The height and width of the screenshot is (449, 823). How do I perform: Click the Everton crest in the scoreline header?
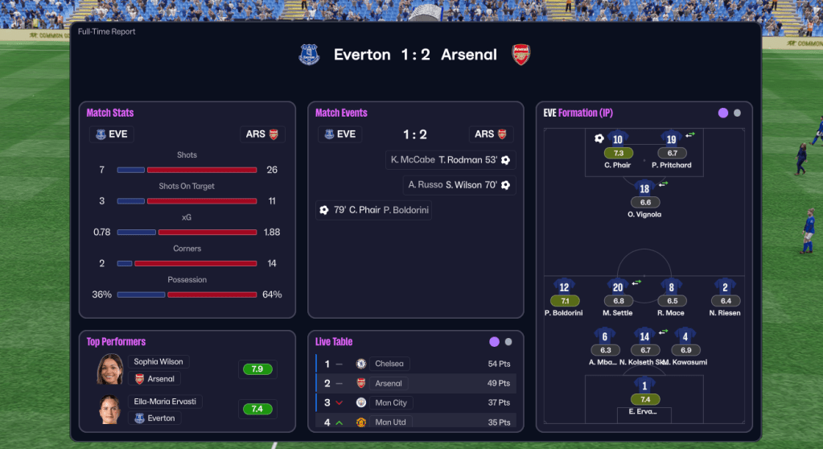click(x=309, y=55)
